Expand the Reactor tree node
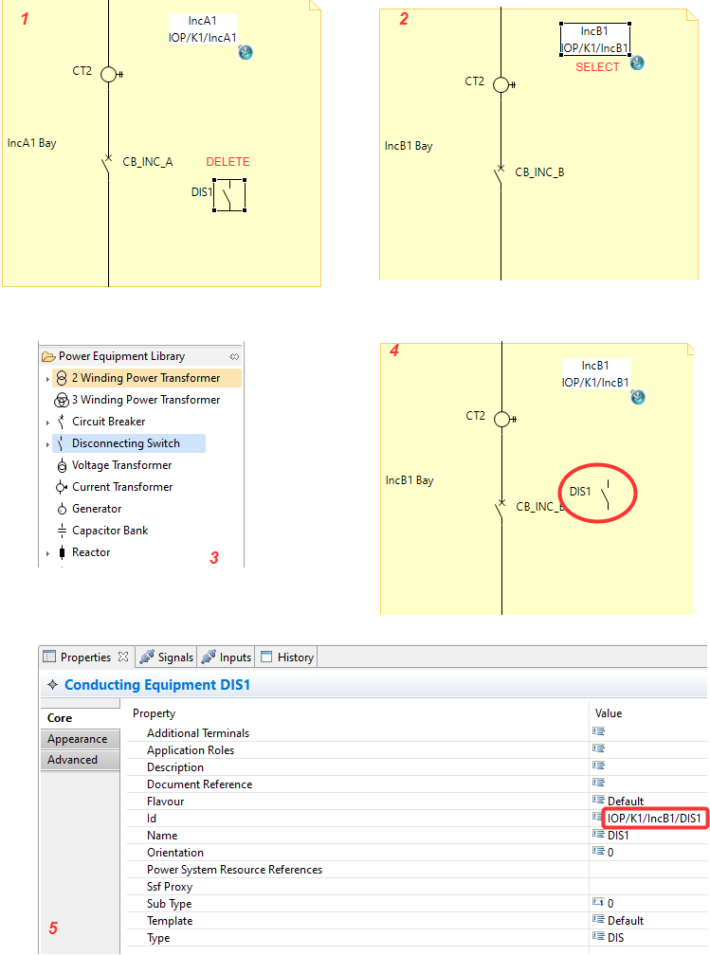Viewport: 710px width, 955px height. click(46, 553)
